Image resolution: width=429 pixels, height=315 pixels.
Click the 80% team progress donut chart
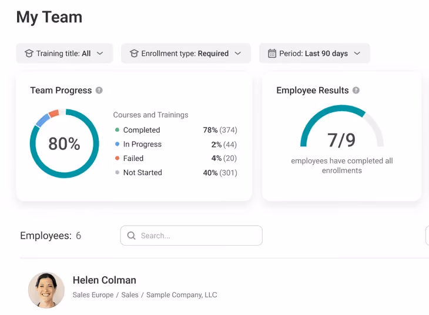(x=64, y=143)
